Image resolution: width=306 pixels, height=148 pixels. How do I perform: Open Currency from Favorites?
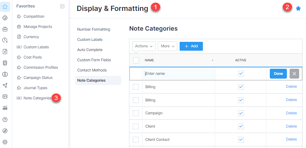point(31,37)
